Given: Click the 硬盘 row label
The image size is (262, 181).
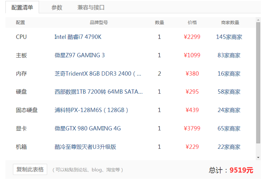Looking at the screenshot, I should (x=21, y=92).
